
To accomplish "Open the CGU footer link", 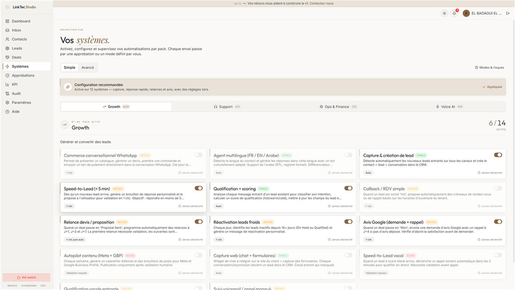I will pyautogui.click(x=42, y=286).
